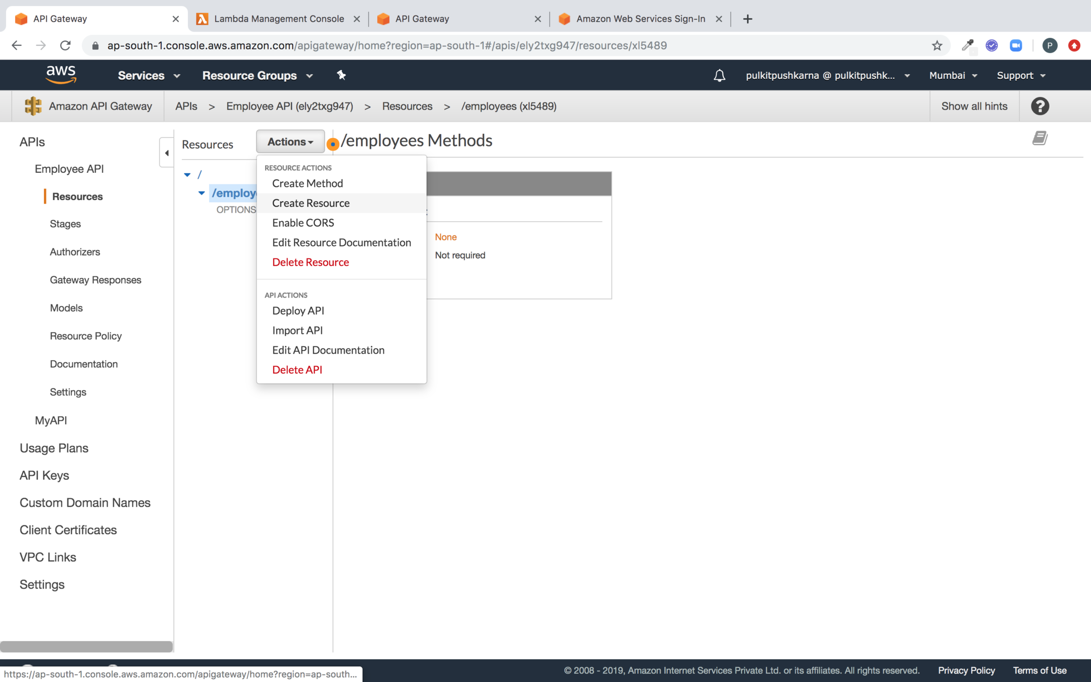Screen dimensions: 1091x682
Task: Select Enable CORS menu item
Action: click(303, 223)
